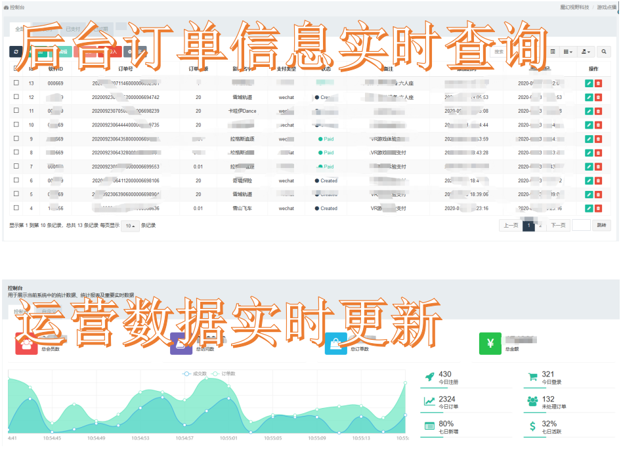621x473 pixels.
Task: Tick the checkbox for row Id 8
Action: click(x=16, y=152)
